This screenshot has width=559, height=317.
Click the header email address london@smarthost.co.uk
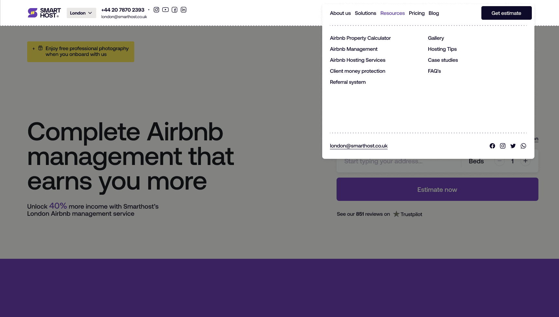coord(124,17)
